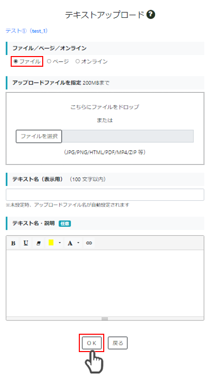209x375 pixels.
Task: Click the 戻る button
Action: [x=117, y=343]
